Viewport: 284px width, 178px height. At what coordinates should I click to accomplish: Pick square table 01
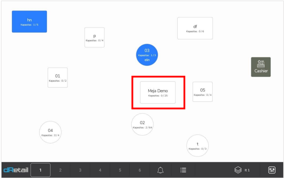[x=58, y=77]
